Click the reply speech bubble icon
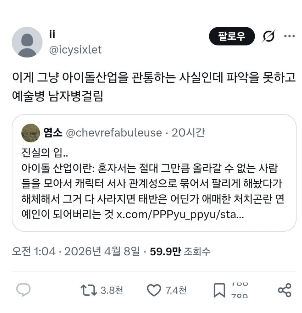 tap(23, 290)
